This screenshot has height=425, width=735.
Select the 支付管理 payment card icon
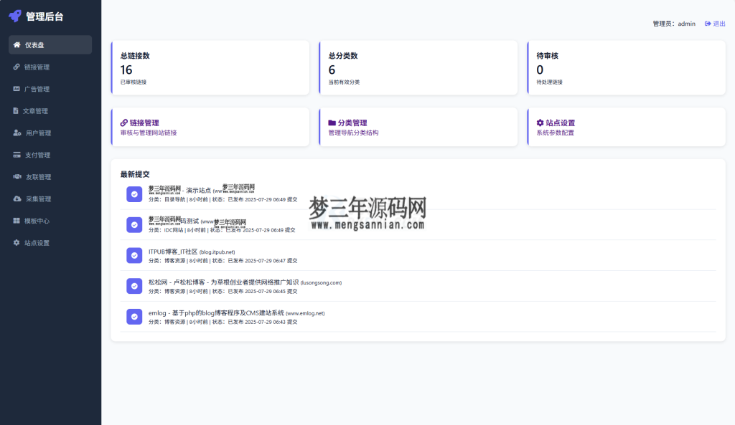(15, 154)
